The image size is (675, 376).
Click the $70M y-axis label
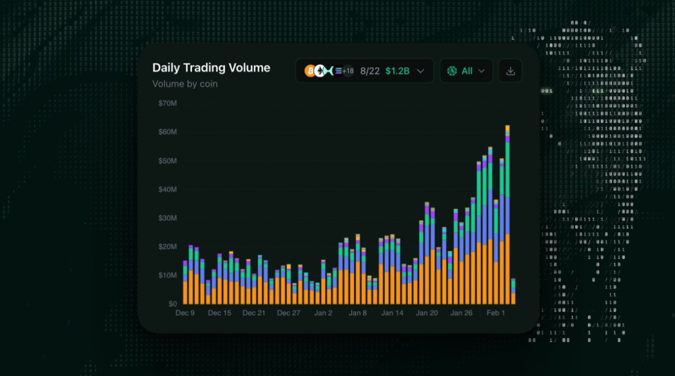[168, 103]
